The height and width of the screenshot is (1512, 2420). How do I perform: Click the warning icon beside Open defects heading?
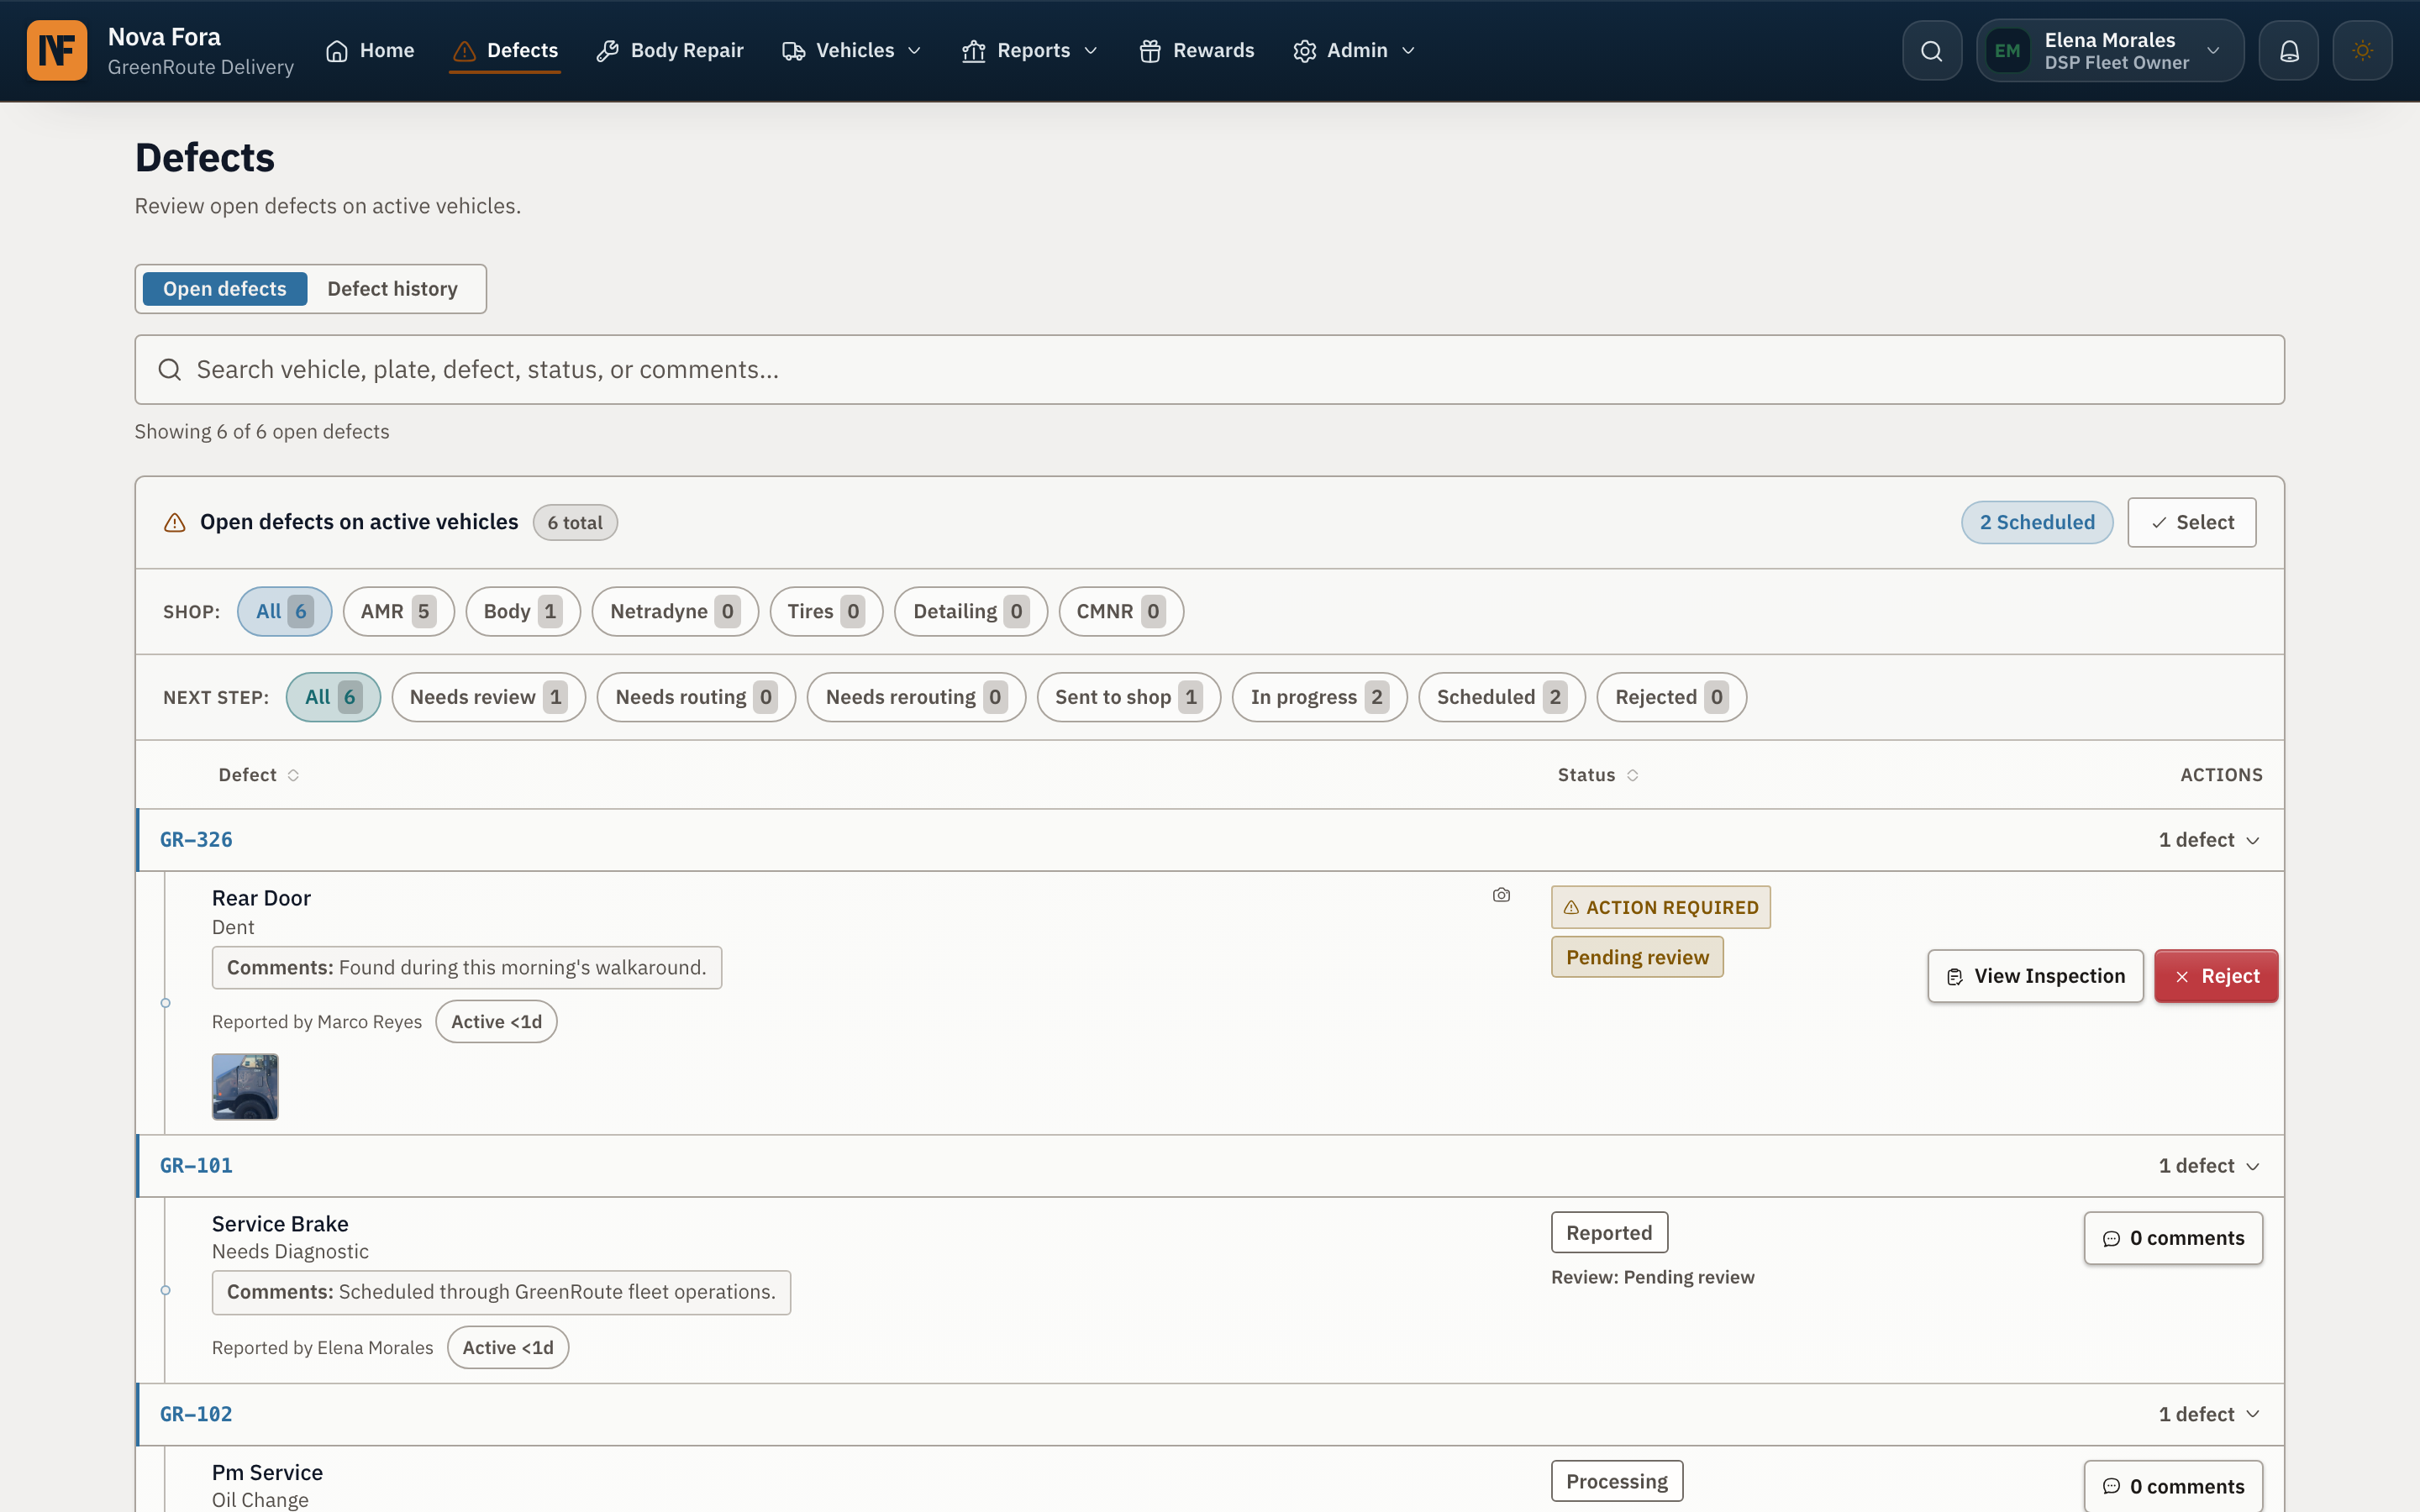[175, 522]
